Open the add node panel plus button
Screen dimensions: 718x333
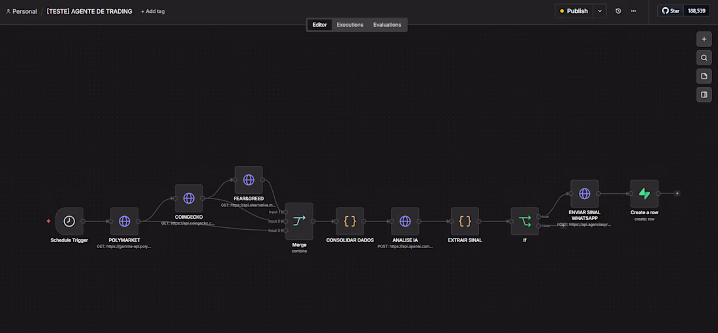point(704,39)
